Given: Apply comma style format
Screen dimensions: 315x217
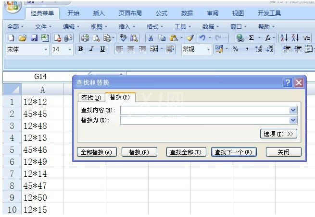Looking at the screenshot, I should (247, 49).
